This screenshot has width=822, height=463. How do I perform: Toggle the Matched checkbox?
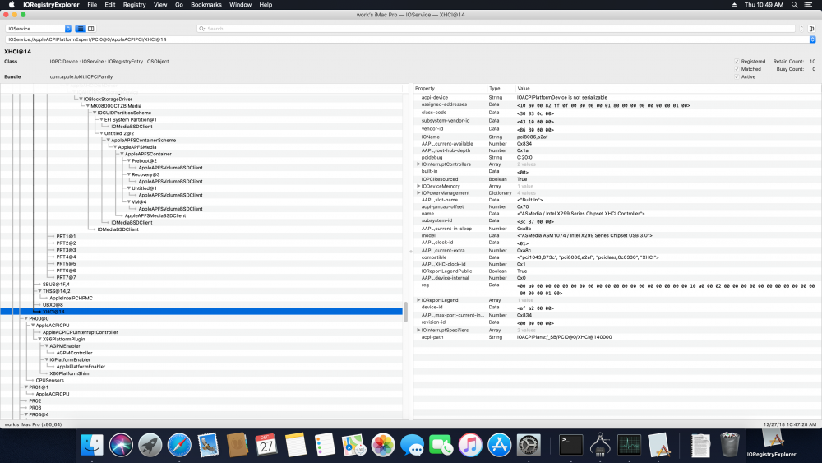(737, 69)
